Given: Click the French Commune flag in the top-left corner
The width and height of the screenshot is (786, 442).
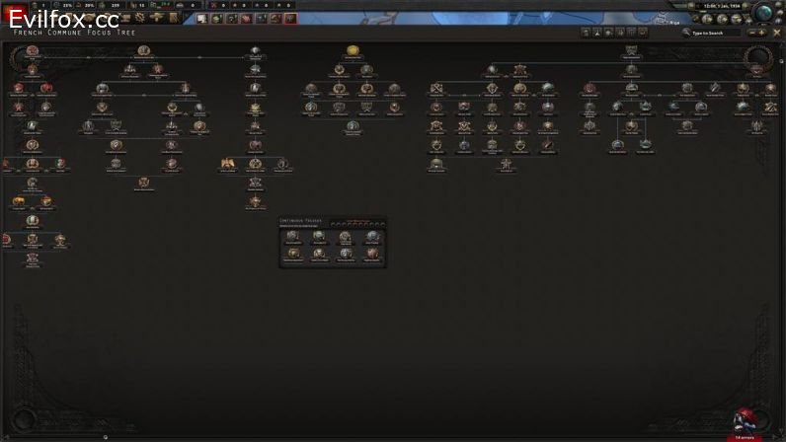Looking at the screenshot, I should point(14,6).
